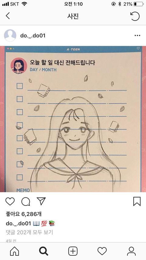Tap the 사진 page title
Viewport: 146px width, 260px height.
point(73,16)
